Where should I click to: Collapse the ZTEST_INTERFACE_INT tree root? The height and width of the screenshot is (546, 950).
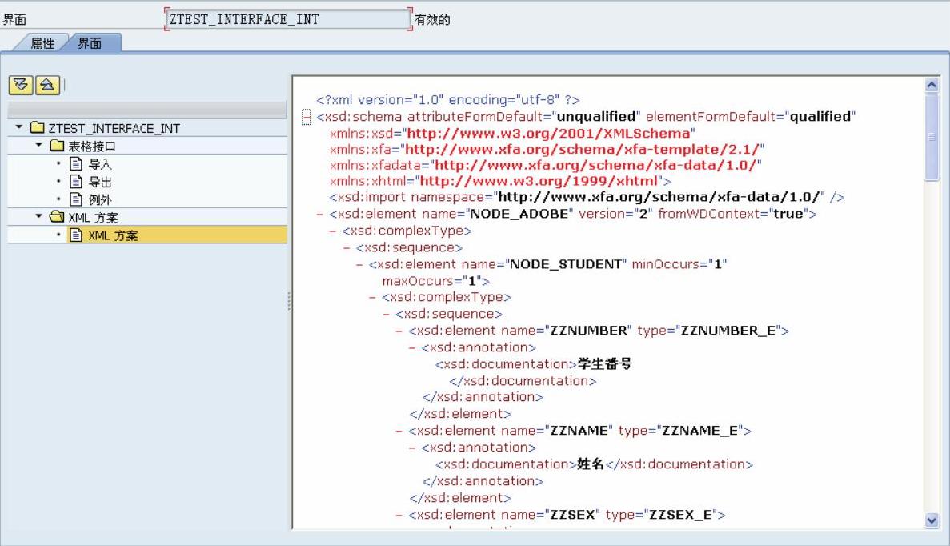click(x=18, y=127)
